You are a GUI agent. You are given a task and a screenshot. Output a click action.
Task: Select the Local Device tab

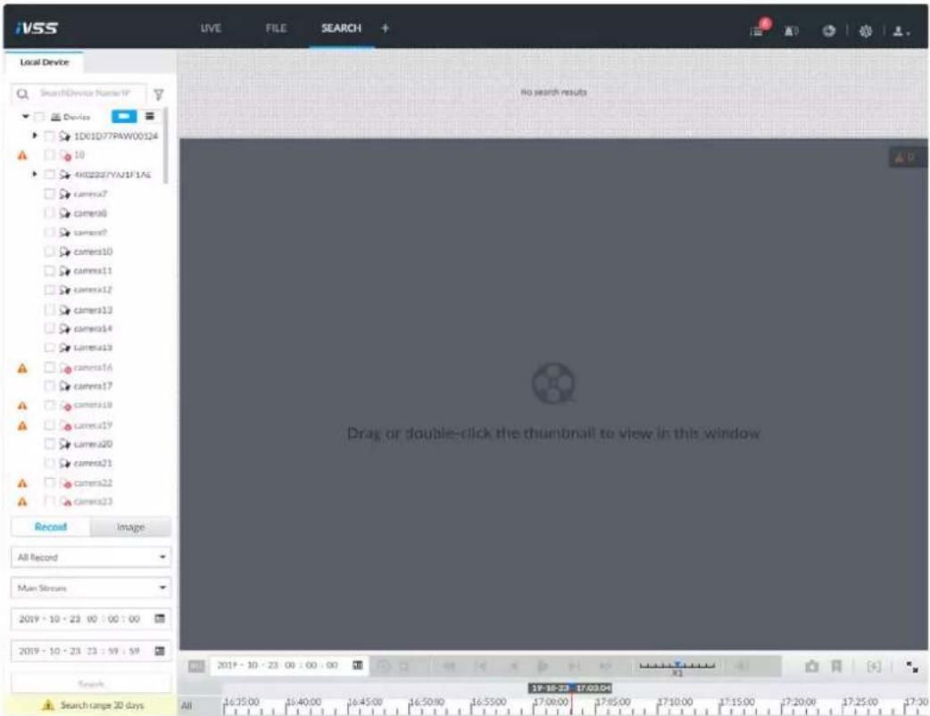pyautogui.click(x=44, y=62)
